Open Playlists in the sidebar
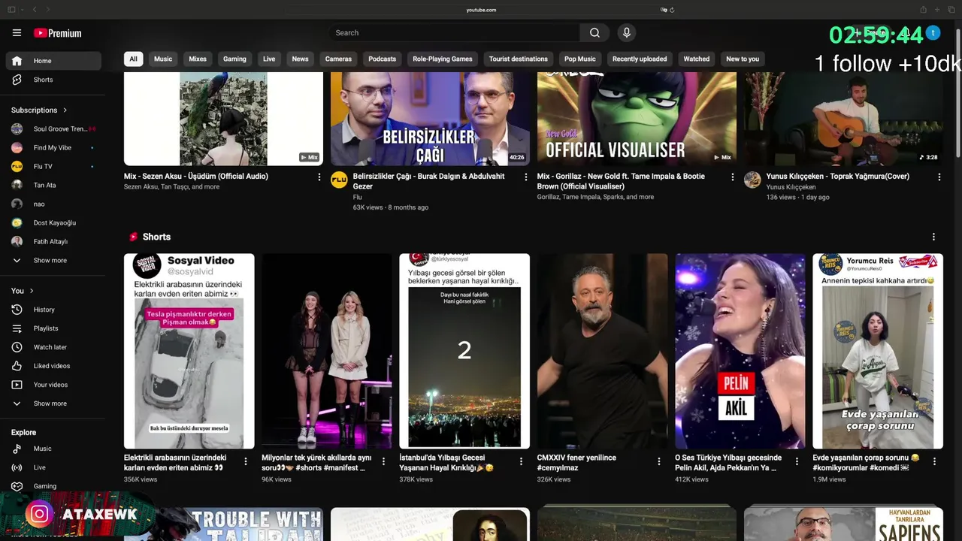The height and width of the screenshot is (541, 962). [x=53, y=328]
